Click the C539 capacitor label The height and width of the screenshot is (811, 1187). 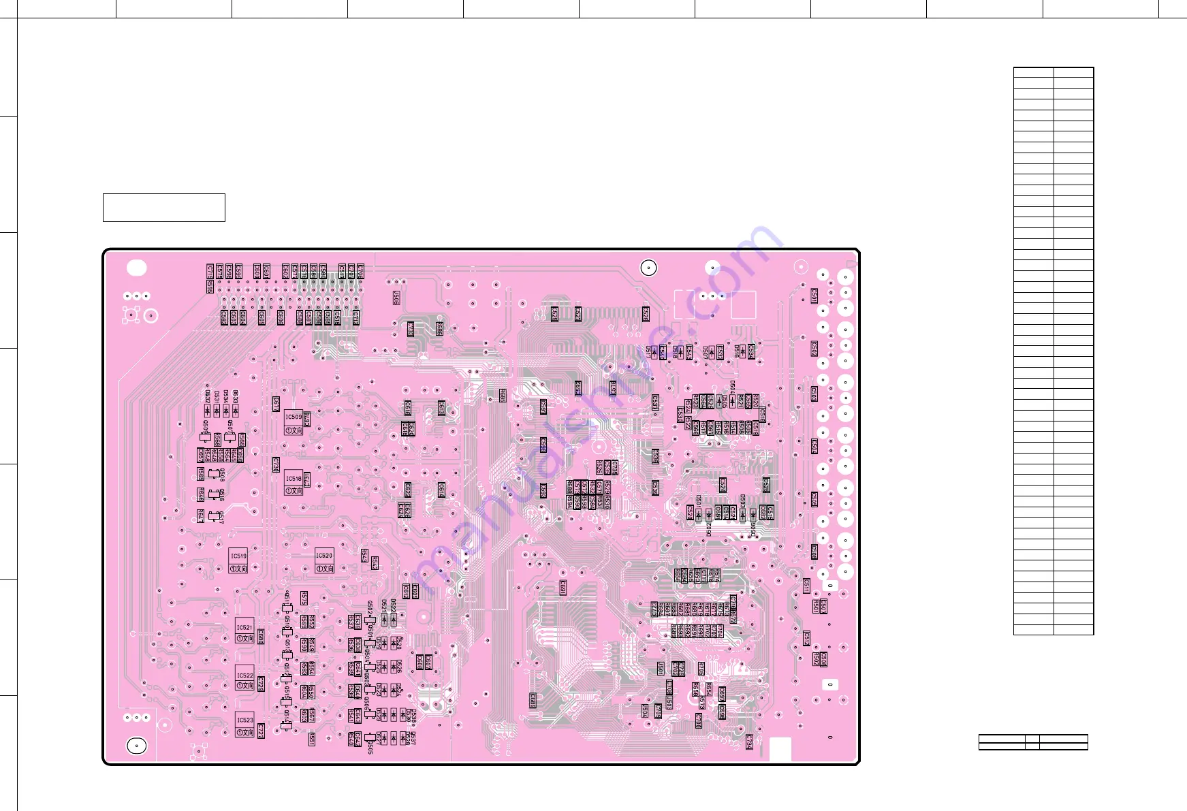click(655, 488)
